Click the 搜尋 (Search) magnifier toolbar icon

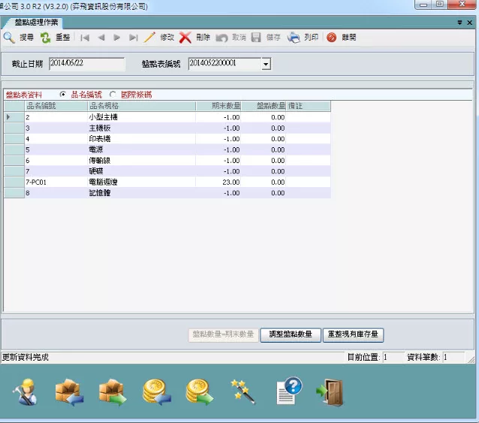pos(9,37)
